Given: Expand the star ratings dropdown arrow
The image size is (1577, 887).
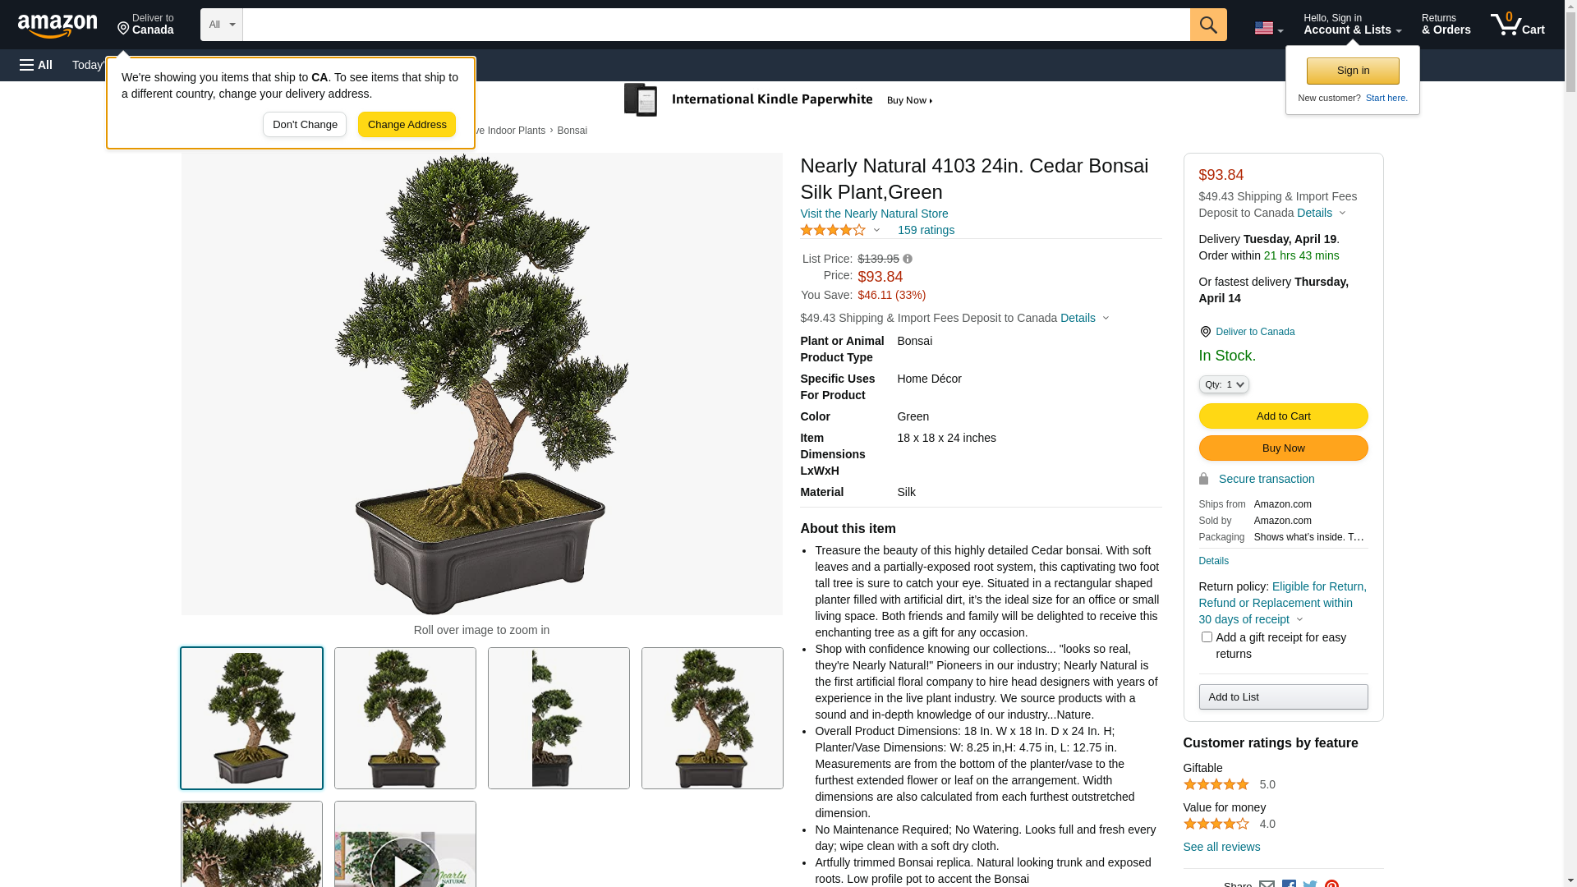Looking at the screenshot, I should [x=876, y=231].
